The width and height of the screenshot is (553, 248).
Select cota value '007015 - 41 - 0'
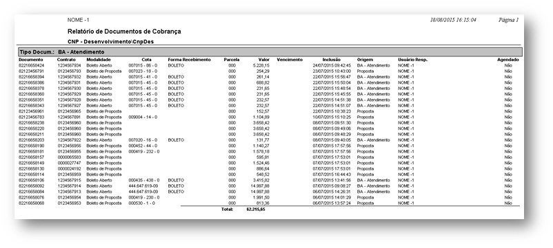(143, 77)
